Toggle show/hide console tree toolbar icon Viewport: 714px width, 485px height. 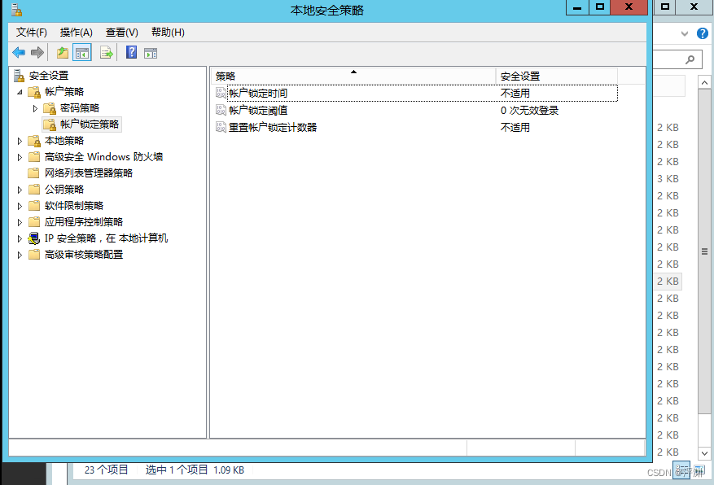tap(82, 53)
